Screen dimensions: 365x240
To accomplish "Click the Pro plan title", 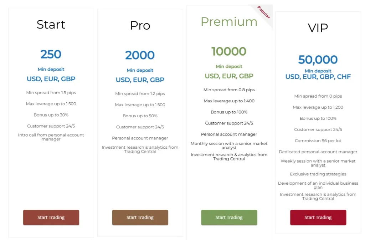I will pos(140,25).
